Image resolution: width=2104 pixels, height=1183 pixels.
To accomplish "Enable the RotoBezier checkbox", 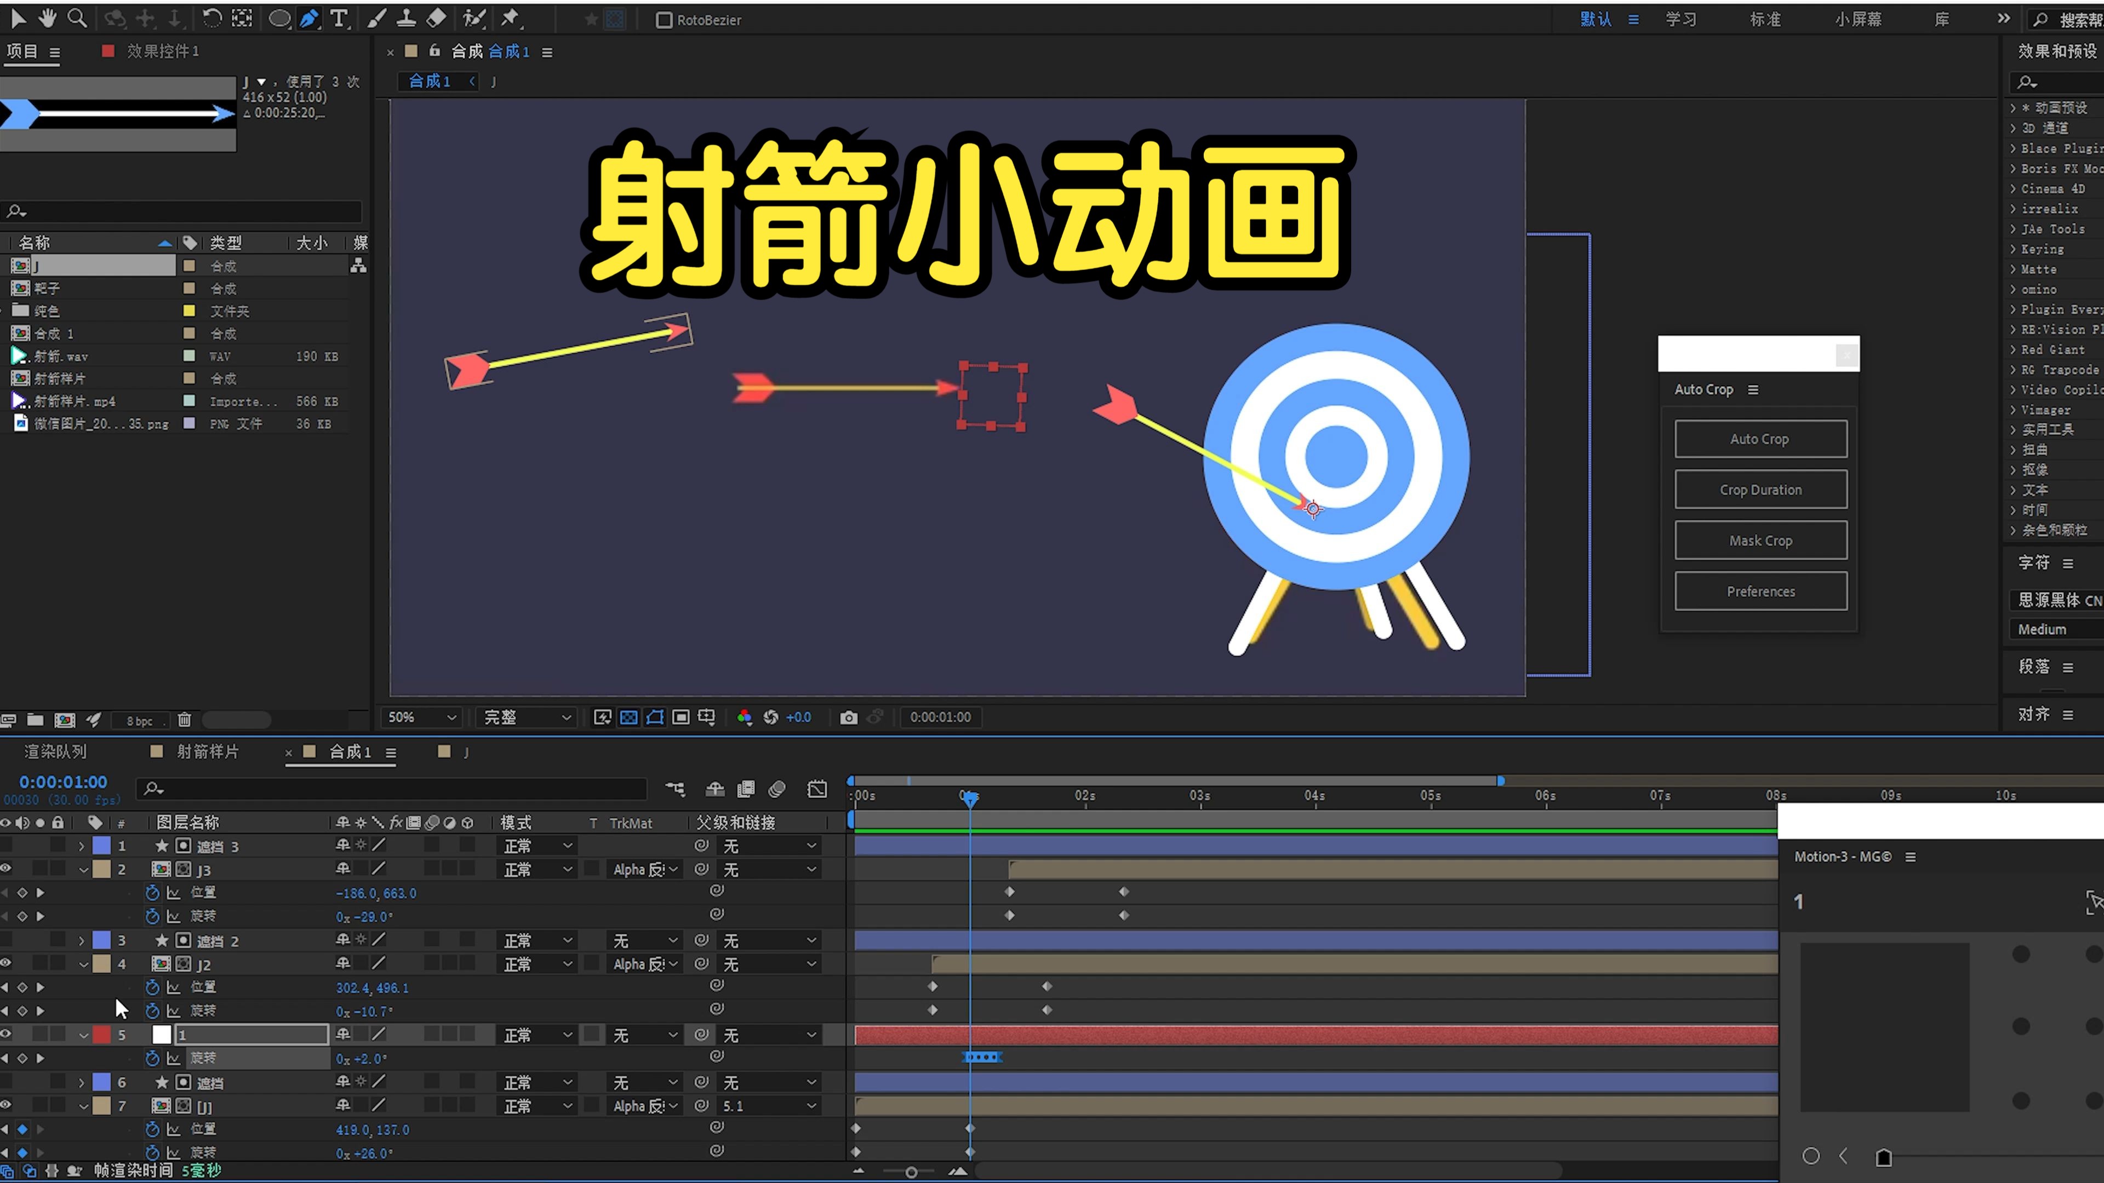I will pos(664,20).
